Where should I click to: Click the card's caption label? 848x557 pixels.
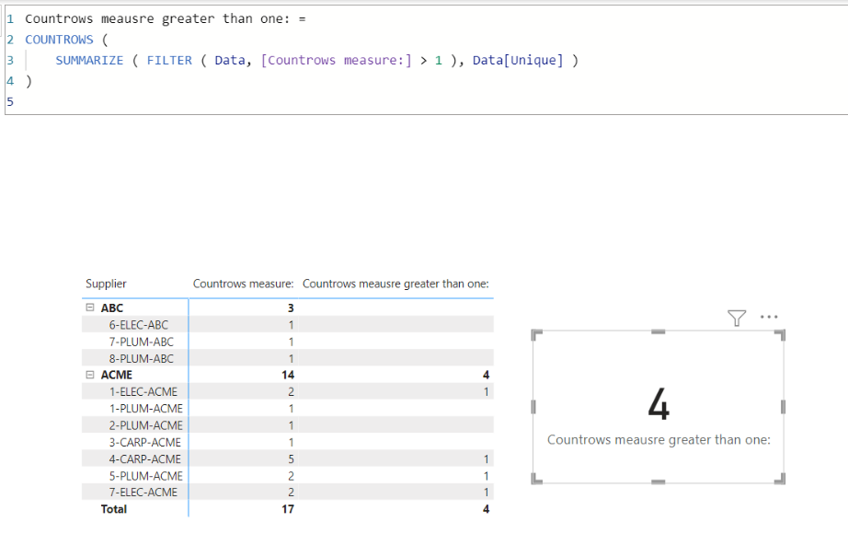tap(659, 439)
